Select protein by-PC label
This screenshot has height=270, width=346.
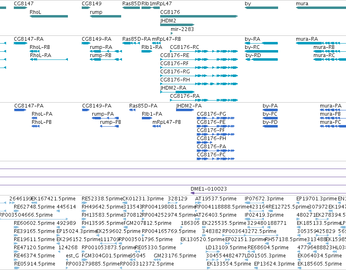pyautogui.click(x=270, y=114)
